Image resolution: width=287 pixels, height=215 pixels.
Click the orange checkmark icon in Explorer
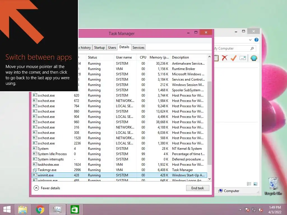coord(233,58)
